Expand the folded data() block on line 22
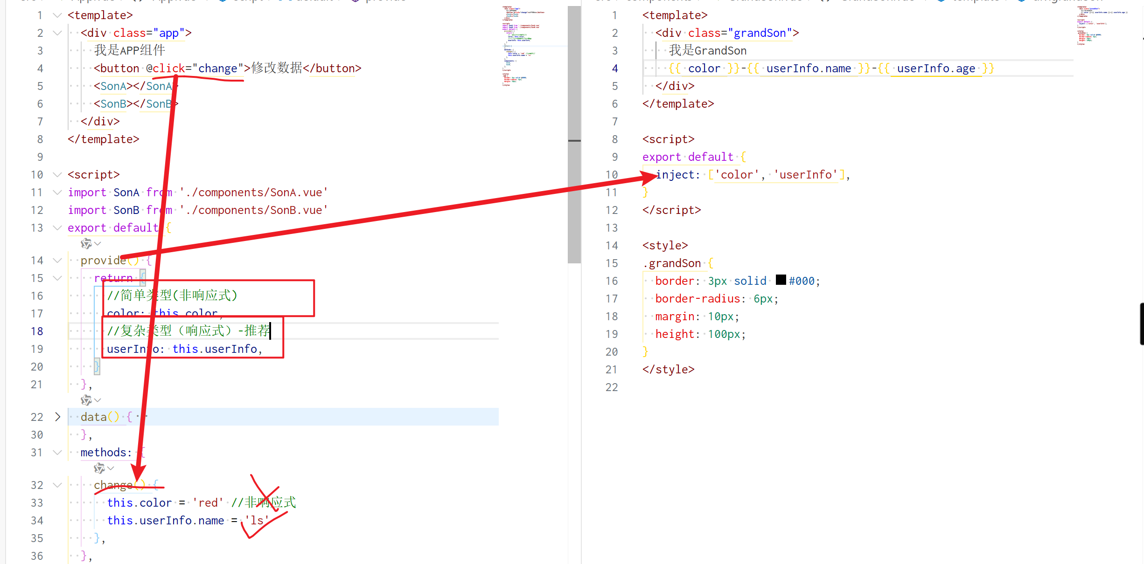The height and width of the screenshot is (564, 1144). point(57,417)
